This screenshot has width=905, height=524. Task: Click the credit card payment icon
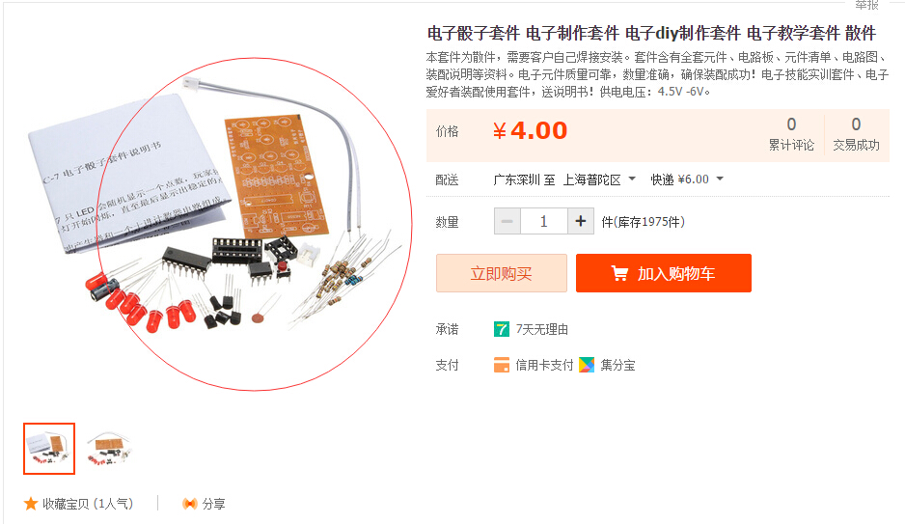tap(502, 365)
